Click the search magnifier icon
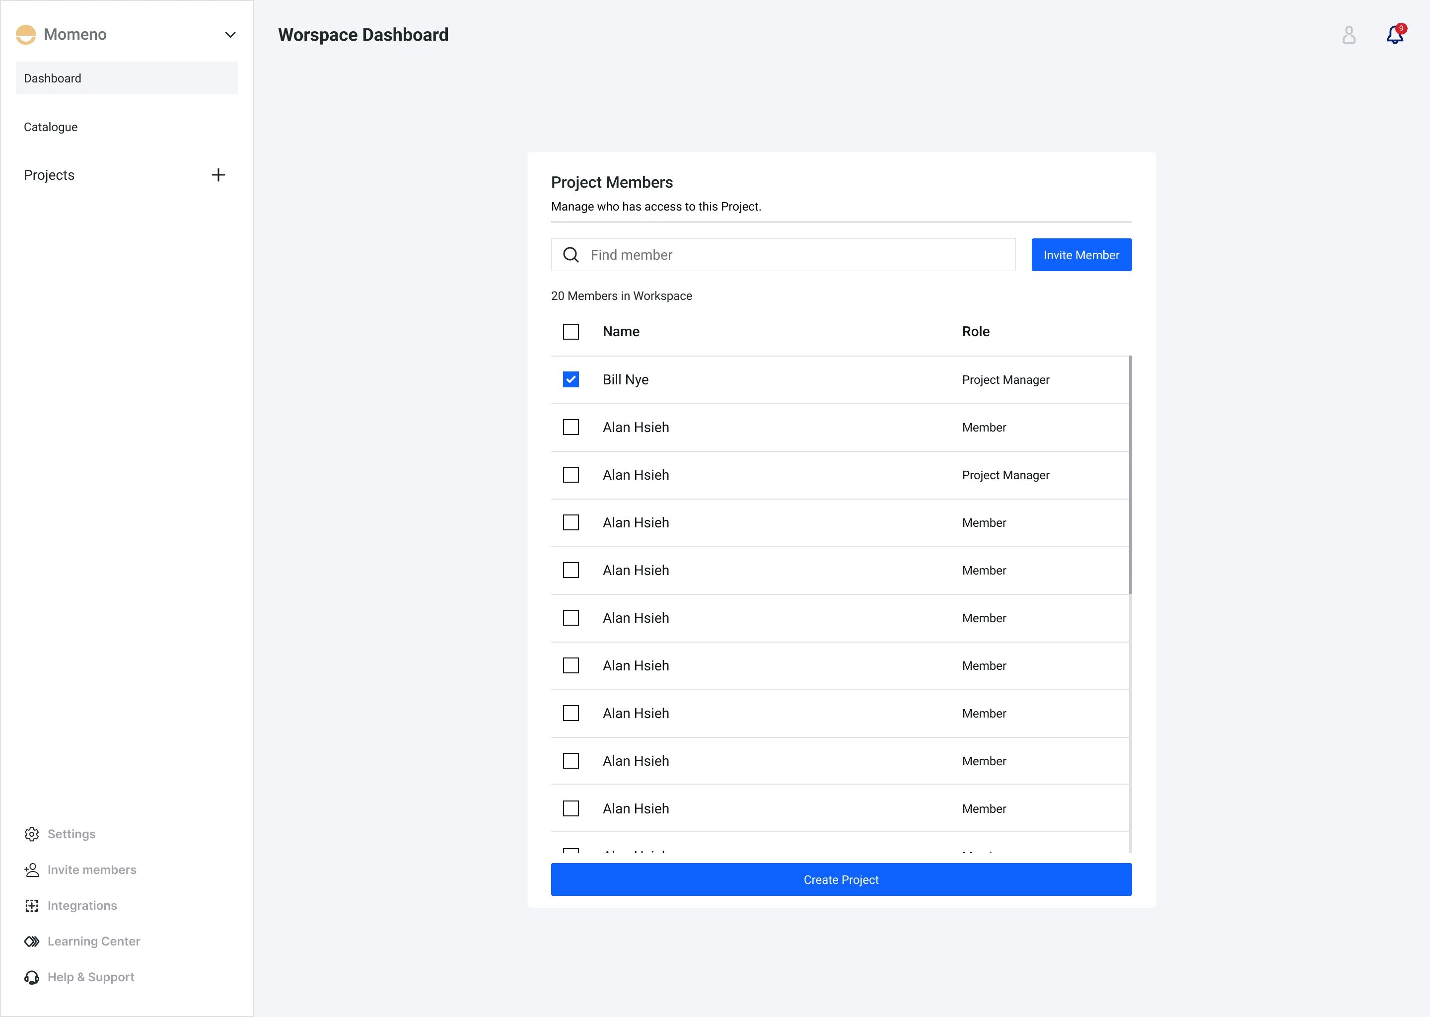The width and height of the screenshot is (1430, 1017). point(571,255)
